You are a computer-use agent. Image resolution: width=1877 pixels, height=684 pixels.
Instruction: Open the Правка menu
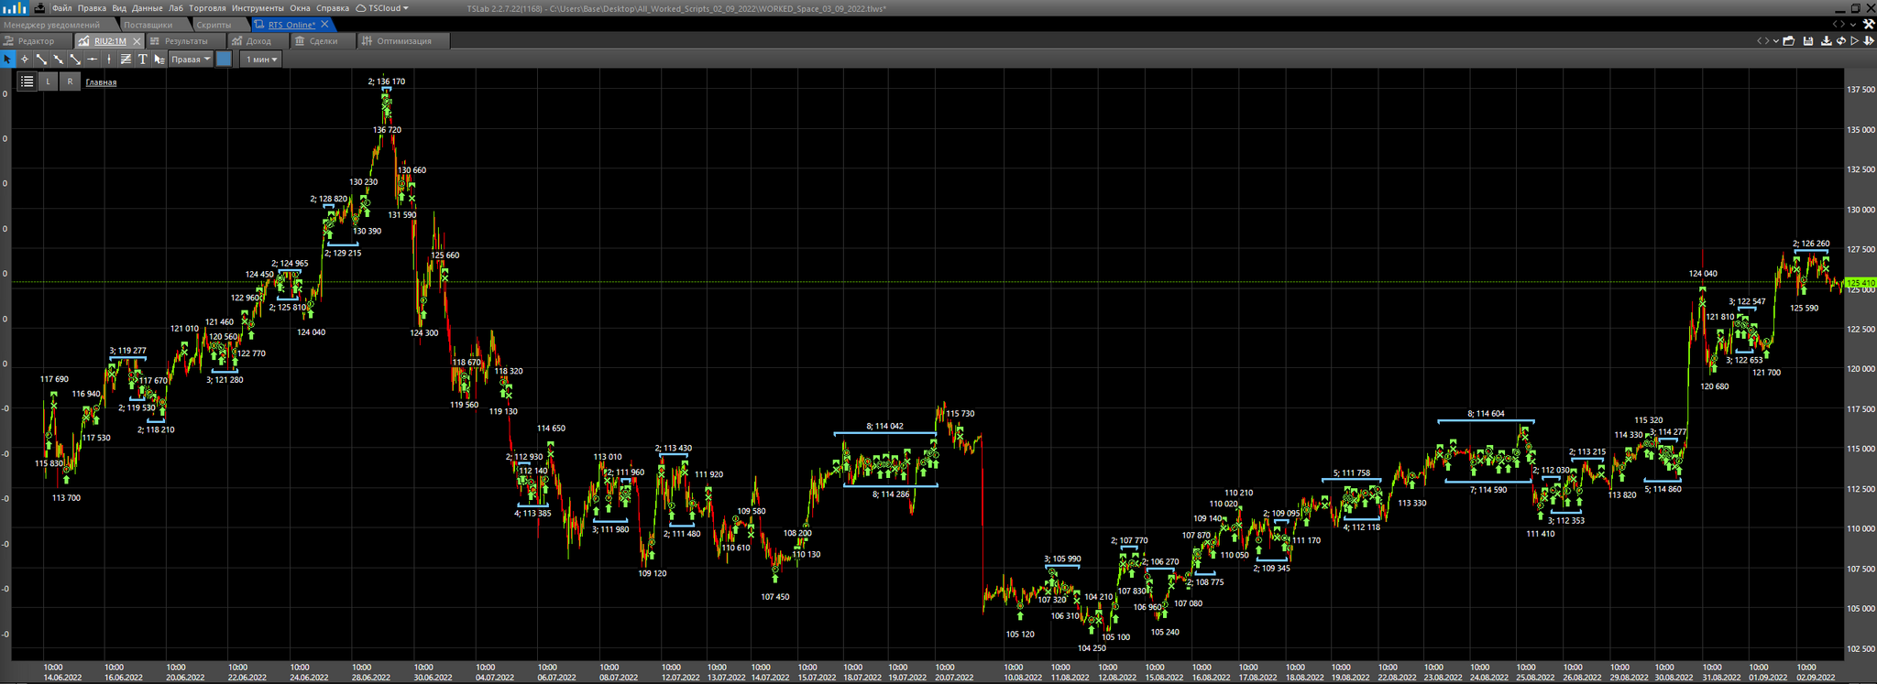[x=92, y=8]
